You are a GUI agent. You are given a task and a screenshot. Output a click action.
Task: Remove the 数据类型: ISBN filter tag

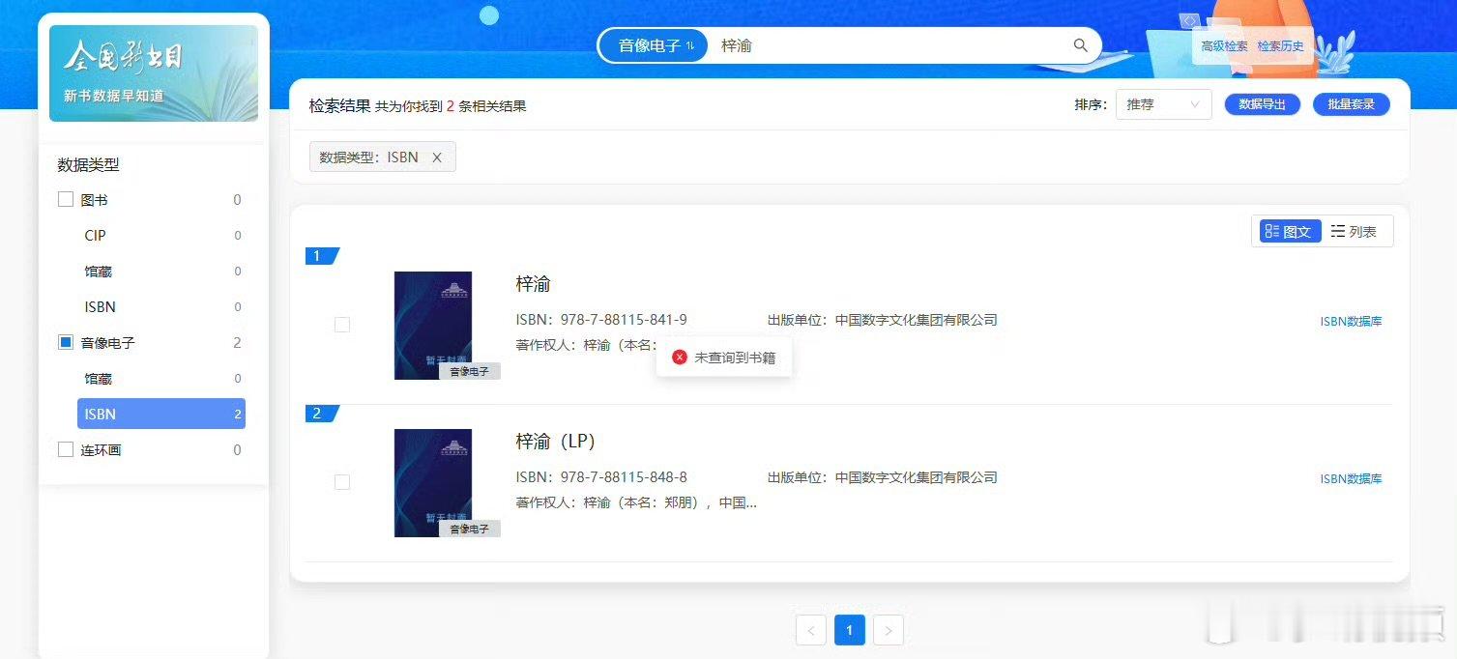436,158
